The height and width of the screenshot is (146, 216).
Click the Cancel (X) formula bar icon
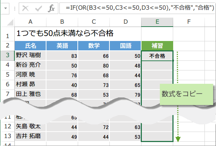click(26, 8)
